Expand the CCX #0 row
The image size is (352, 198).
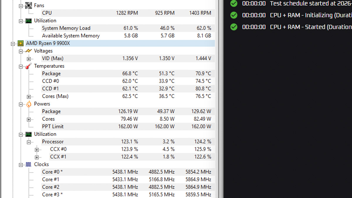37,150
